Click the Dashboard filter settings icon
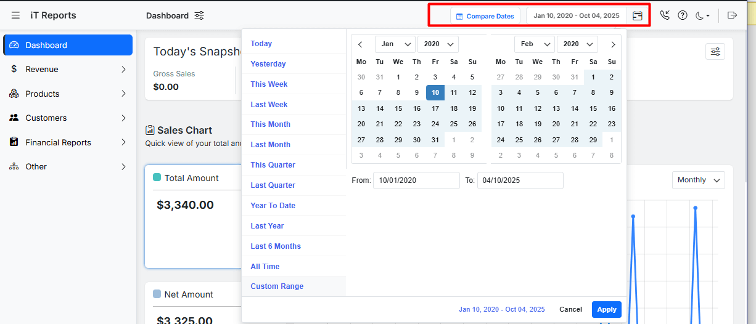Image resolution: width=756 pixels, height=324 pixels. (x=199, y=15)
